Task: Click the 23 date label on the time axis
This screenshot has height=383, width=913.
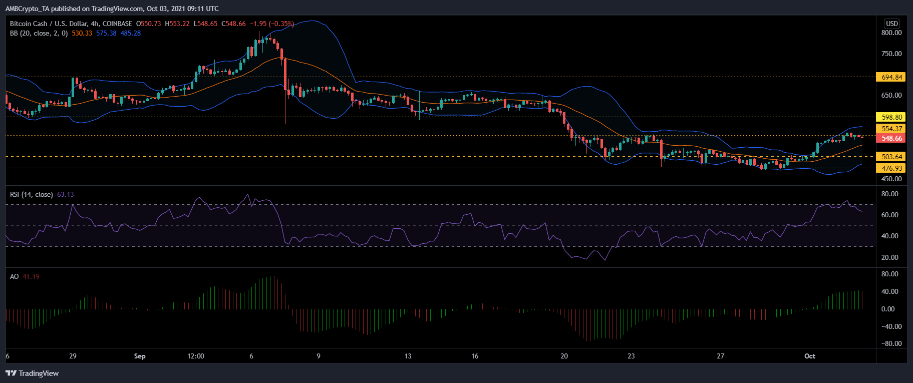Action: [x=631, y=356]
